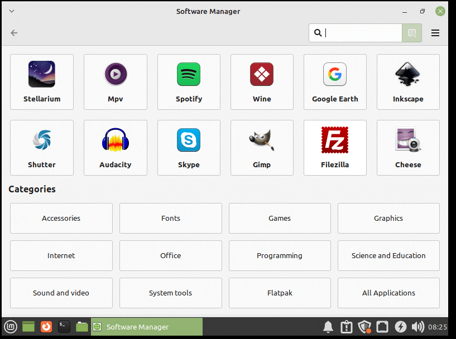Minimize the Software Manager window
The height and width of the screenshot is (339, 456).
405,12
